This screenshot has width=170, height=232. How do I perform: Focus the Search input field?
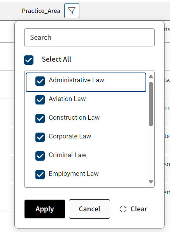(x=89, y=37)
